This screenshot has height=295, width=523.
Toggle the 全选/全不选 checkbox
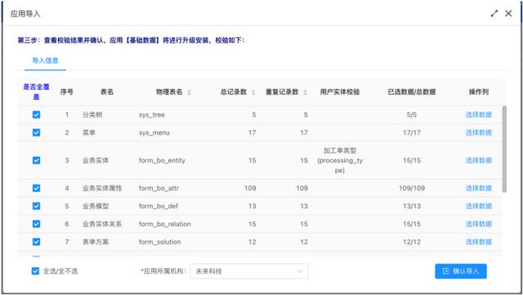(35, 271)
